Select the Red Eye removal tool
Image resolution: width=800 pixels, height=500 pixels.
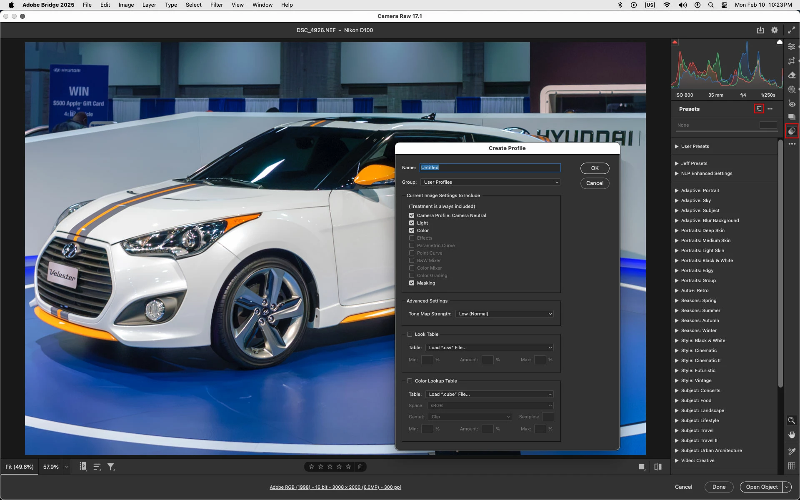[x=792, y=104]
